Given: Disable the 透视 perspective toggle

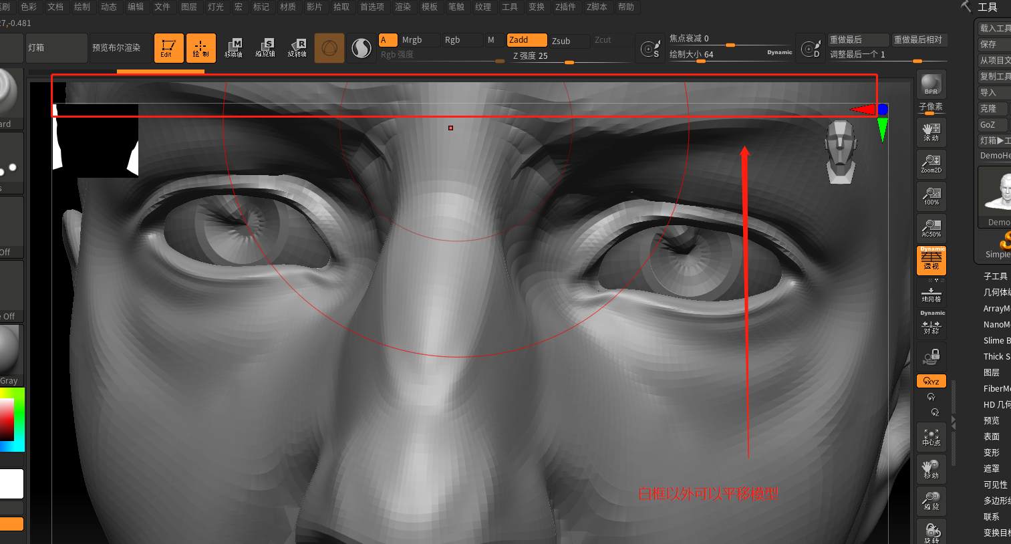Looking at the screenshot, I should click(931, 260).
